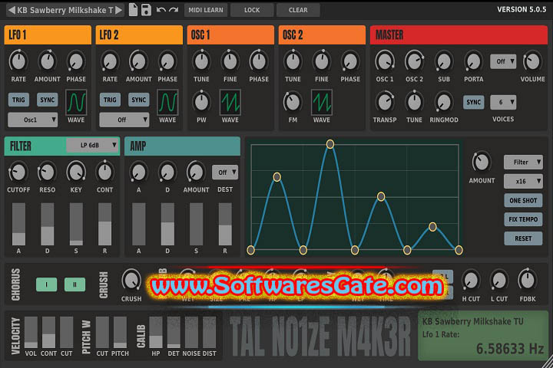553x368 pixels.
Task: Click Calib HP slider
Action: coord(156,332)
